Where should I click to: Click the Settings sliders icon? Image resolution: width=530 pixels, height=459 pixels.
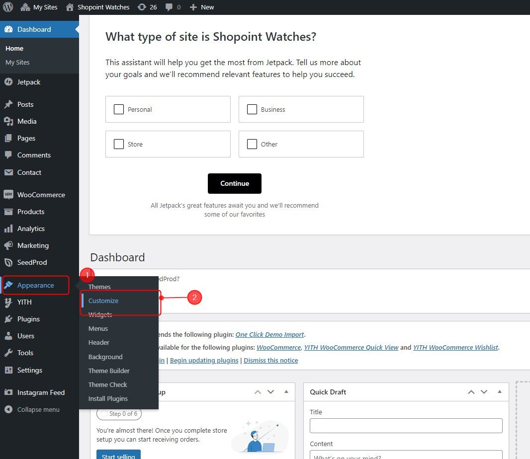click(8, 370)
